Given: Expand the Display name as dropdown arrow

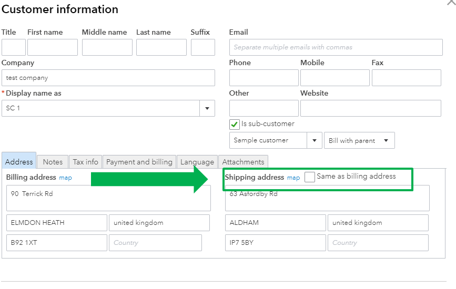Looking at the screenshot, I should pyautogui.click(x=207, y=108).
